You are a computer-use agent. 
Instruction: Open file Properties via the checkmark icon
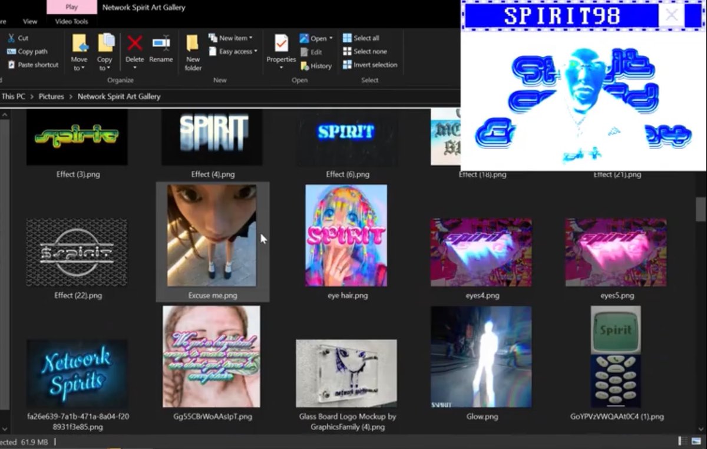point(281,43)
